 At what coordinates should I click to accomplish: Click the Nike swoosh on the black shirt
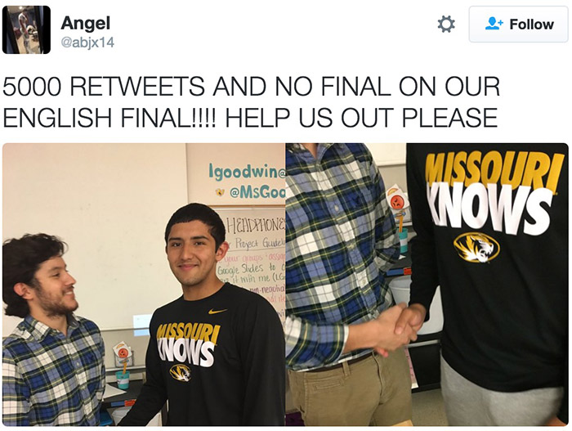click(217, 312)
